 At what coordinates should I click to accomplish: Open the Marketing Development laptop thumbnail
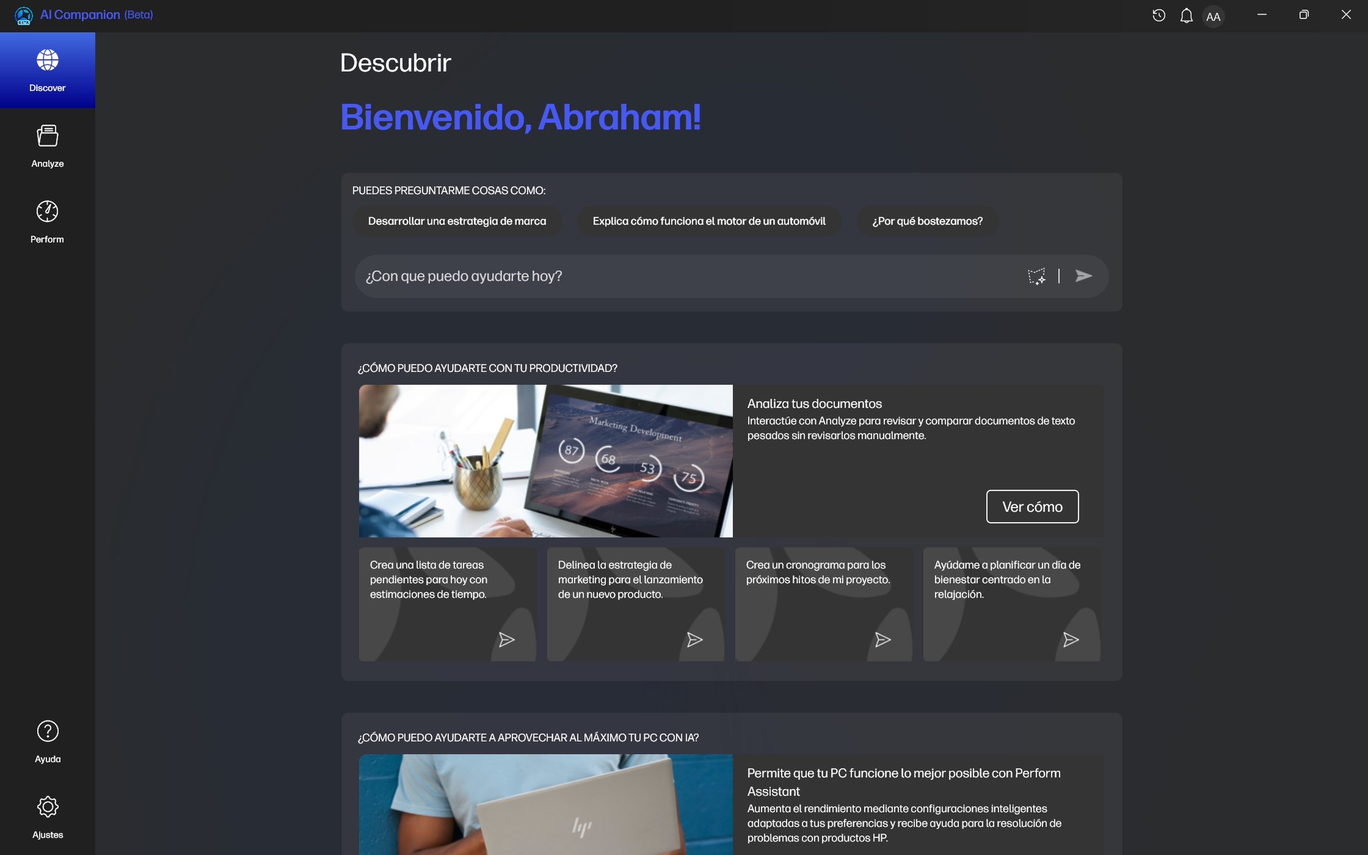coord(545,461)
